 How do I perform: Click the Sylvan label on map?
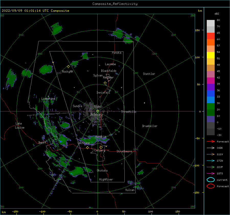click(x=98, y=75)
